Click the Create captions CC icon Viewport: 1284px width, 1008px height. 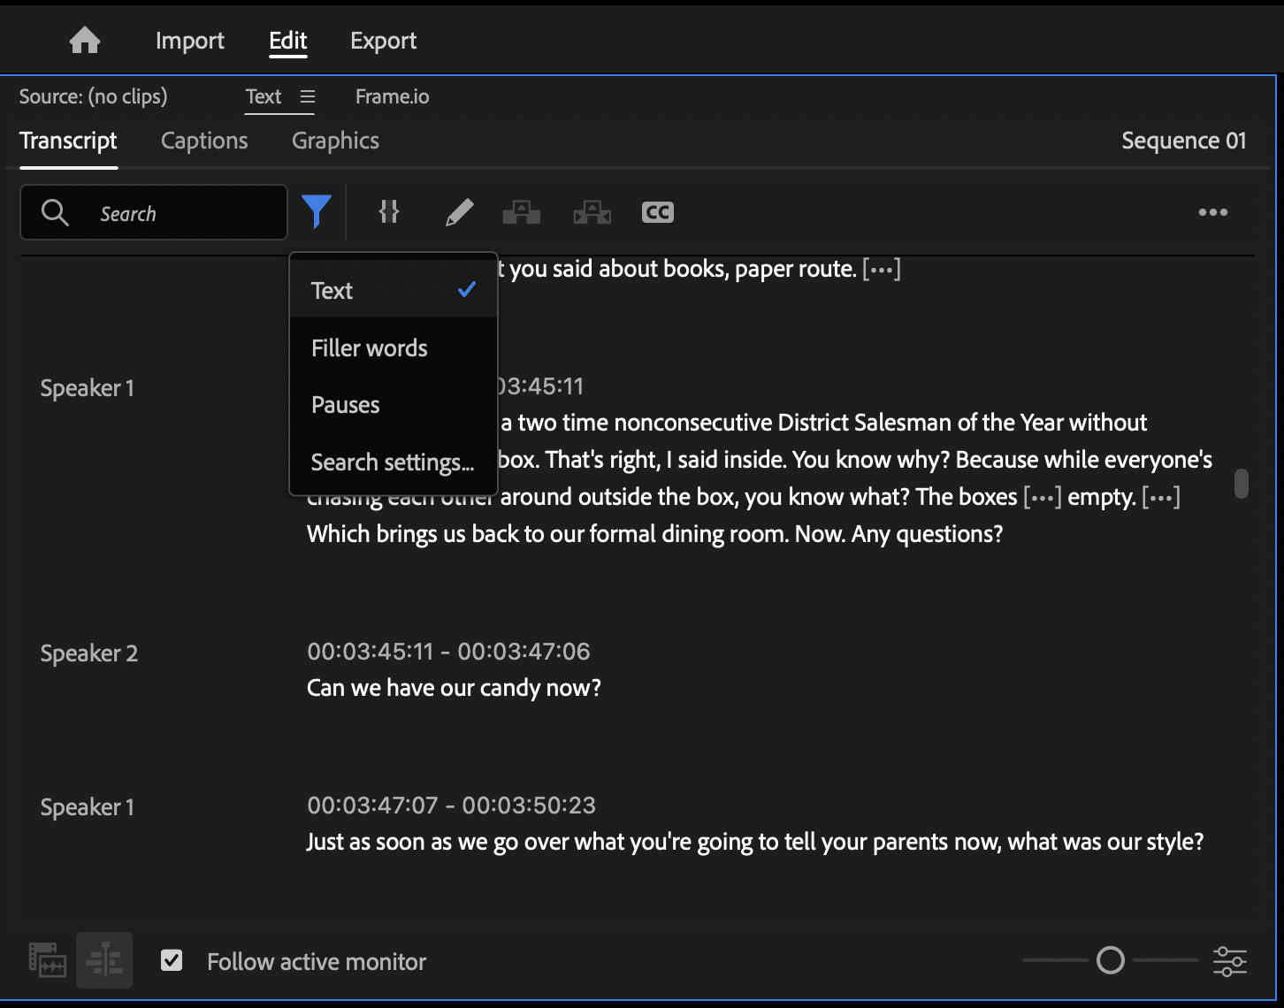coord(657,212)
